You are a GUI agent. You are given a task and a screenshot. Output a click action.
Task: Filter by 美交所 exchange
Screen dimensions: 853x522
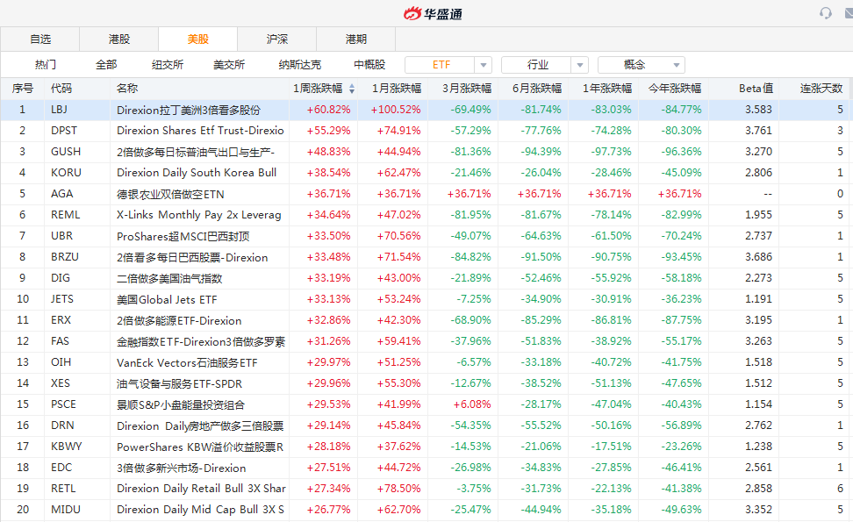click(229, 65)
